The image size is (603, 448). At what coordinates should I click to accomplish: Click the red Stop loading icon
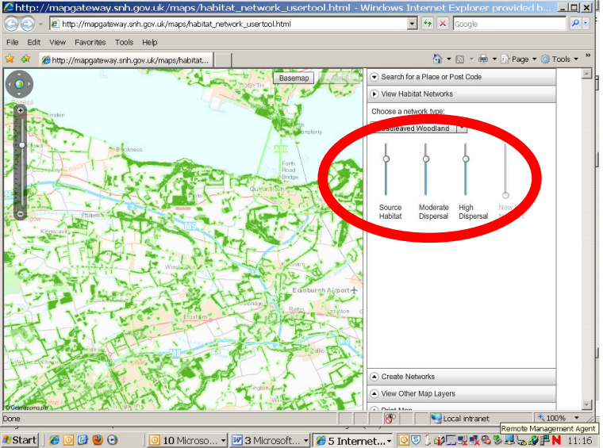(x=443, y=24)
